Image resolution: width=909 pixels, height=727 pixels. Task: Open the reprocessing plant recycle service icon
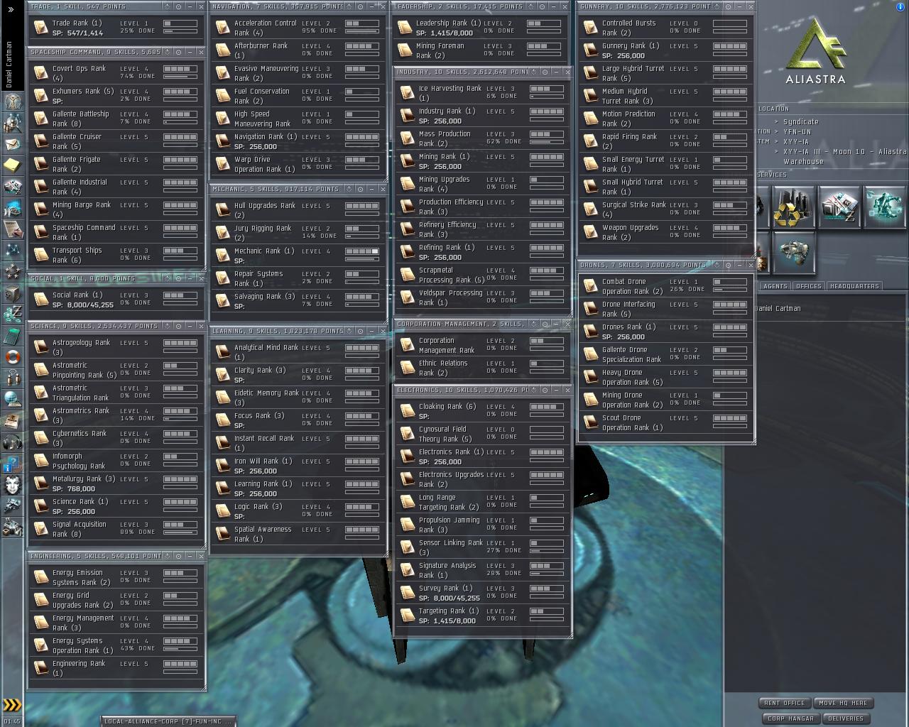coord(793,207)
